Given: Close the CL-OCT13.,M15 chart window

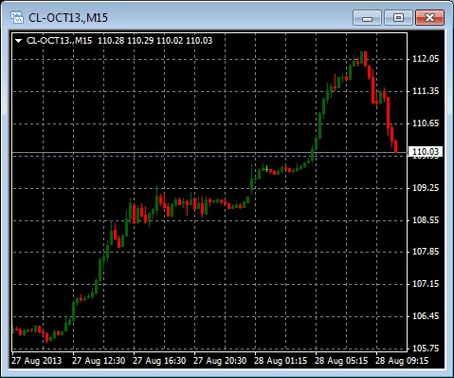Looking at the screenshot, I should 429,17.
